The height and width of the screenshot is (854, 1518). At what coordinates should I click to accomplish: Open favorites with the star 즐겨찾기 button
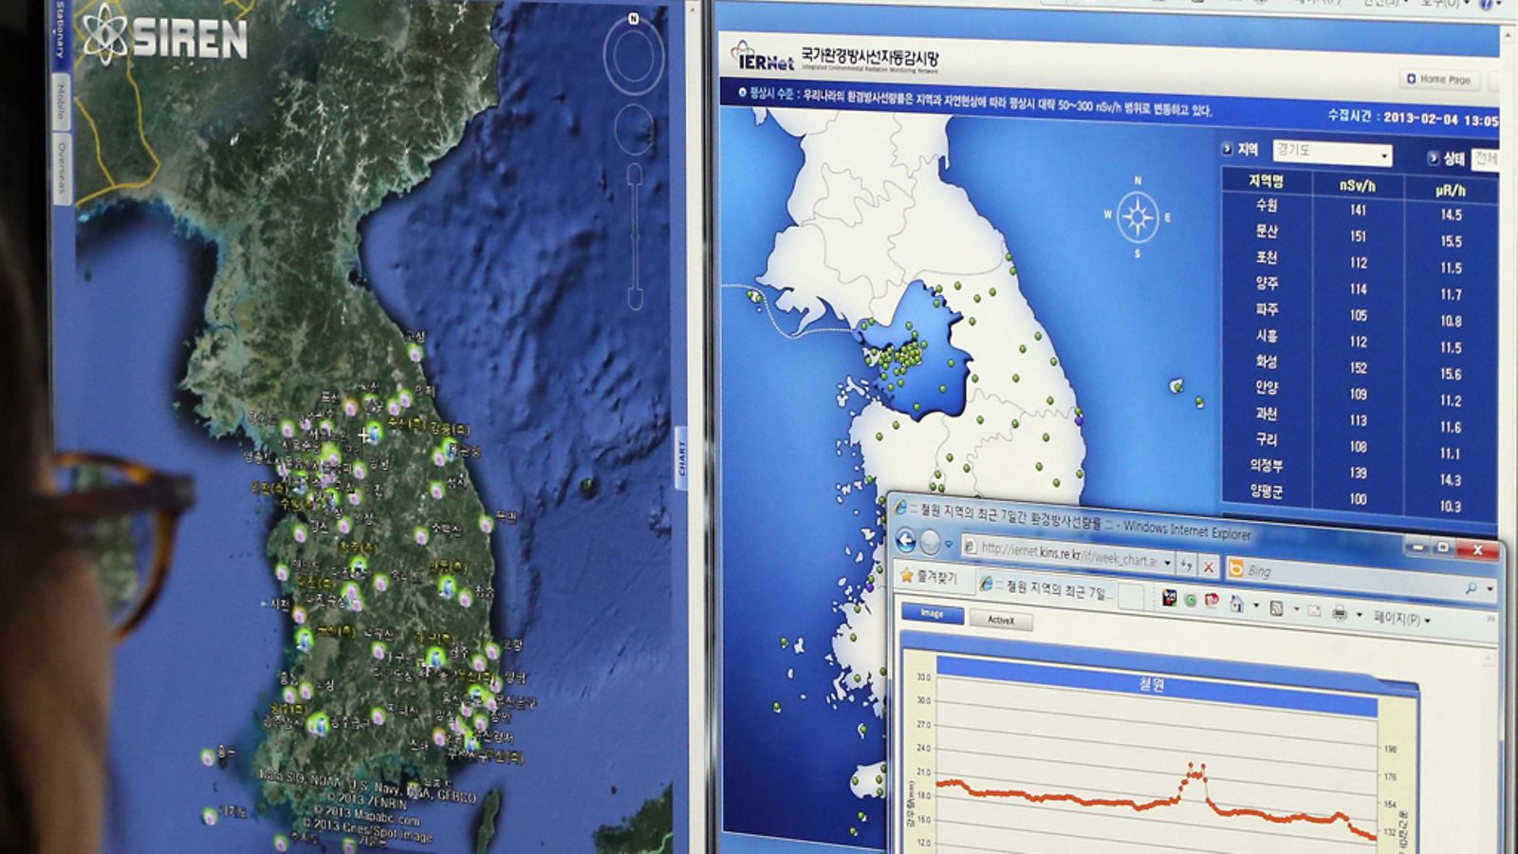[929, 576]
